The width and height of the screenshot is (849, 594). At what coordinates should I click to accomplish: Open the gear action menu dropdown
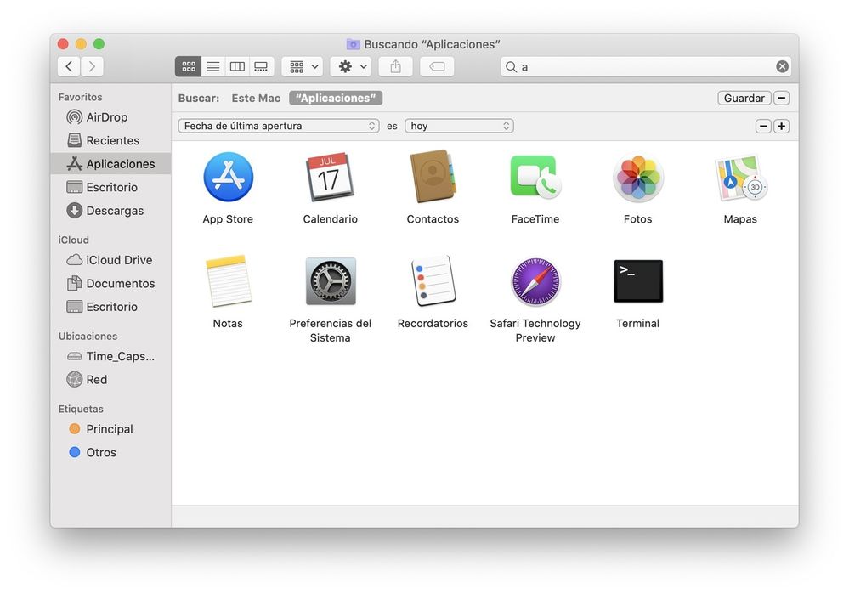[x=351, y=66]
